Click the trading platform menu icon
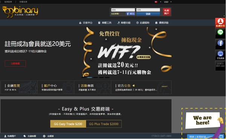226x139 pixels. pyautogui.click(x=80, y=23)
